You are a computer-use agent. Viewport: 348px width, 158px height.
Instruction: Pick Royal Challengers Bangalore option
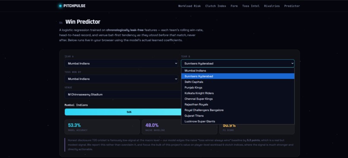click(238, 110)
